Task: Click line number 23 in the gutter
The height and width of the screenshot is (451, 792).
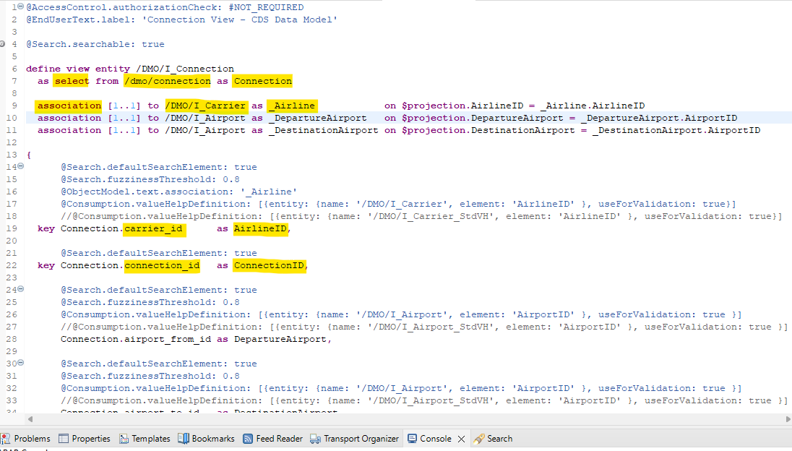Action: 11,278
